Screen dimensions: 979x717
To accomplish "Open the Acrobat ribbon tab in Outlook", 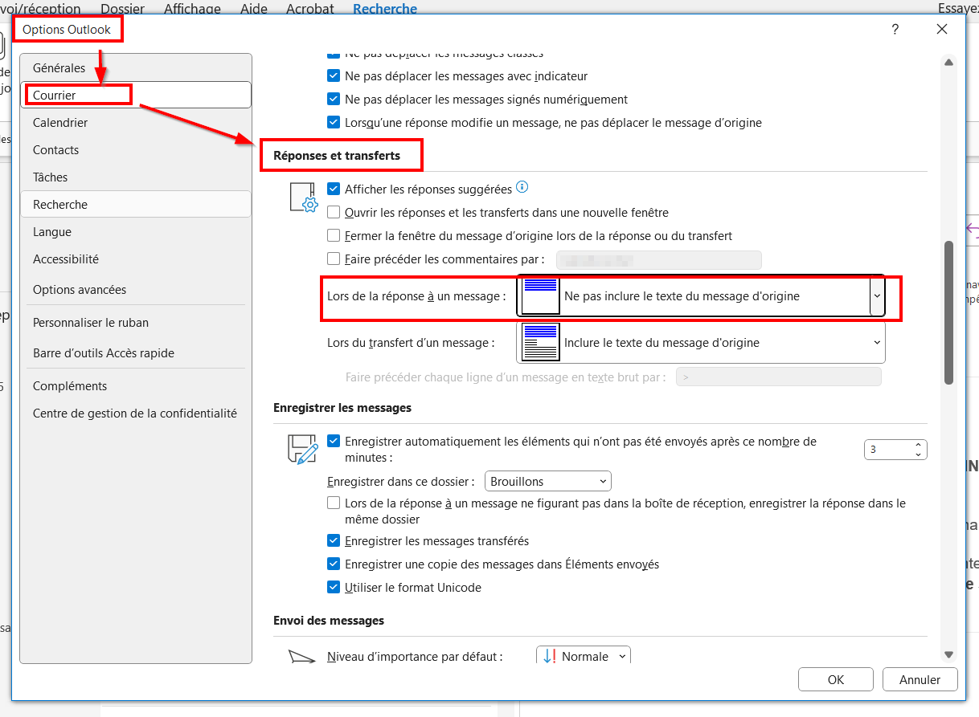I will (310, 9).
